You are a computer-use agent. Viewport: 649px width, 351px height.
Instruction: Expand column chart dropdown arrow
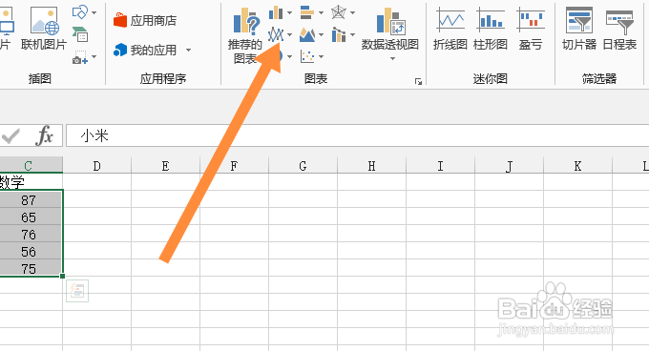[289, 12]
